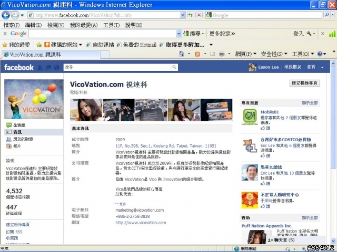Click the 建立粉絲專頁 button
The image size is (337, 252).
304,83
